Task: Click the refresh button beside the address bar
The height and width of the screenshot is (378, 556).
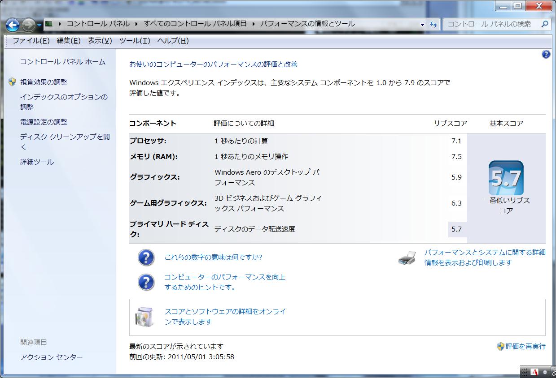Action: point(433,25)
